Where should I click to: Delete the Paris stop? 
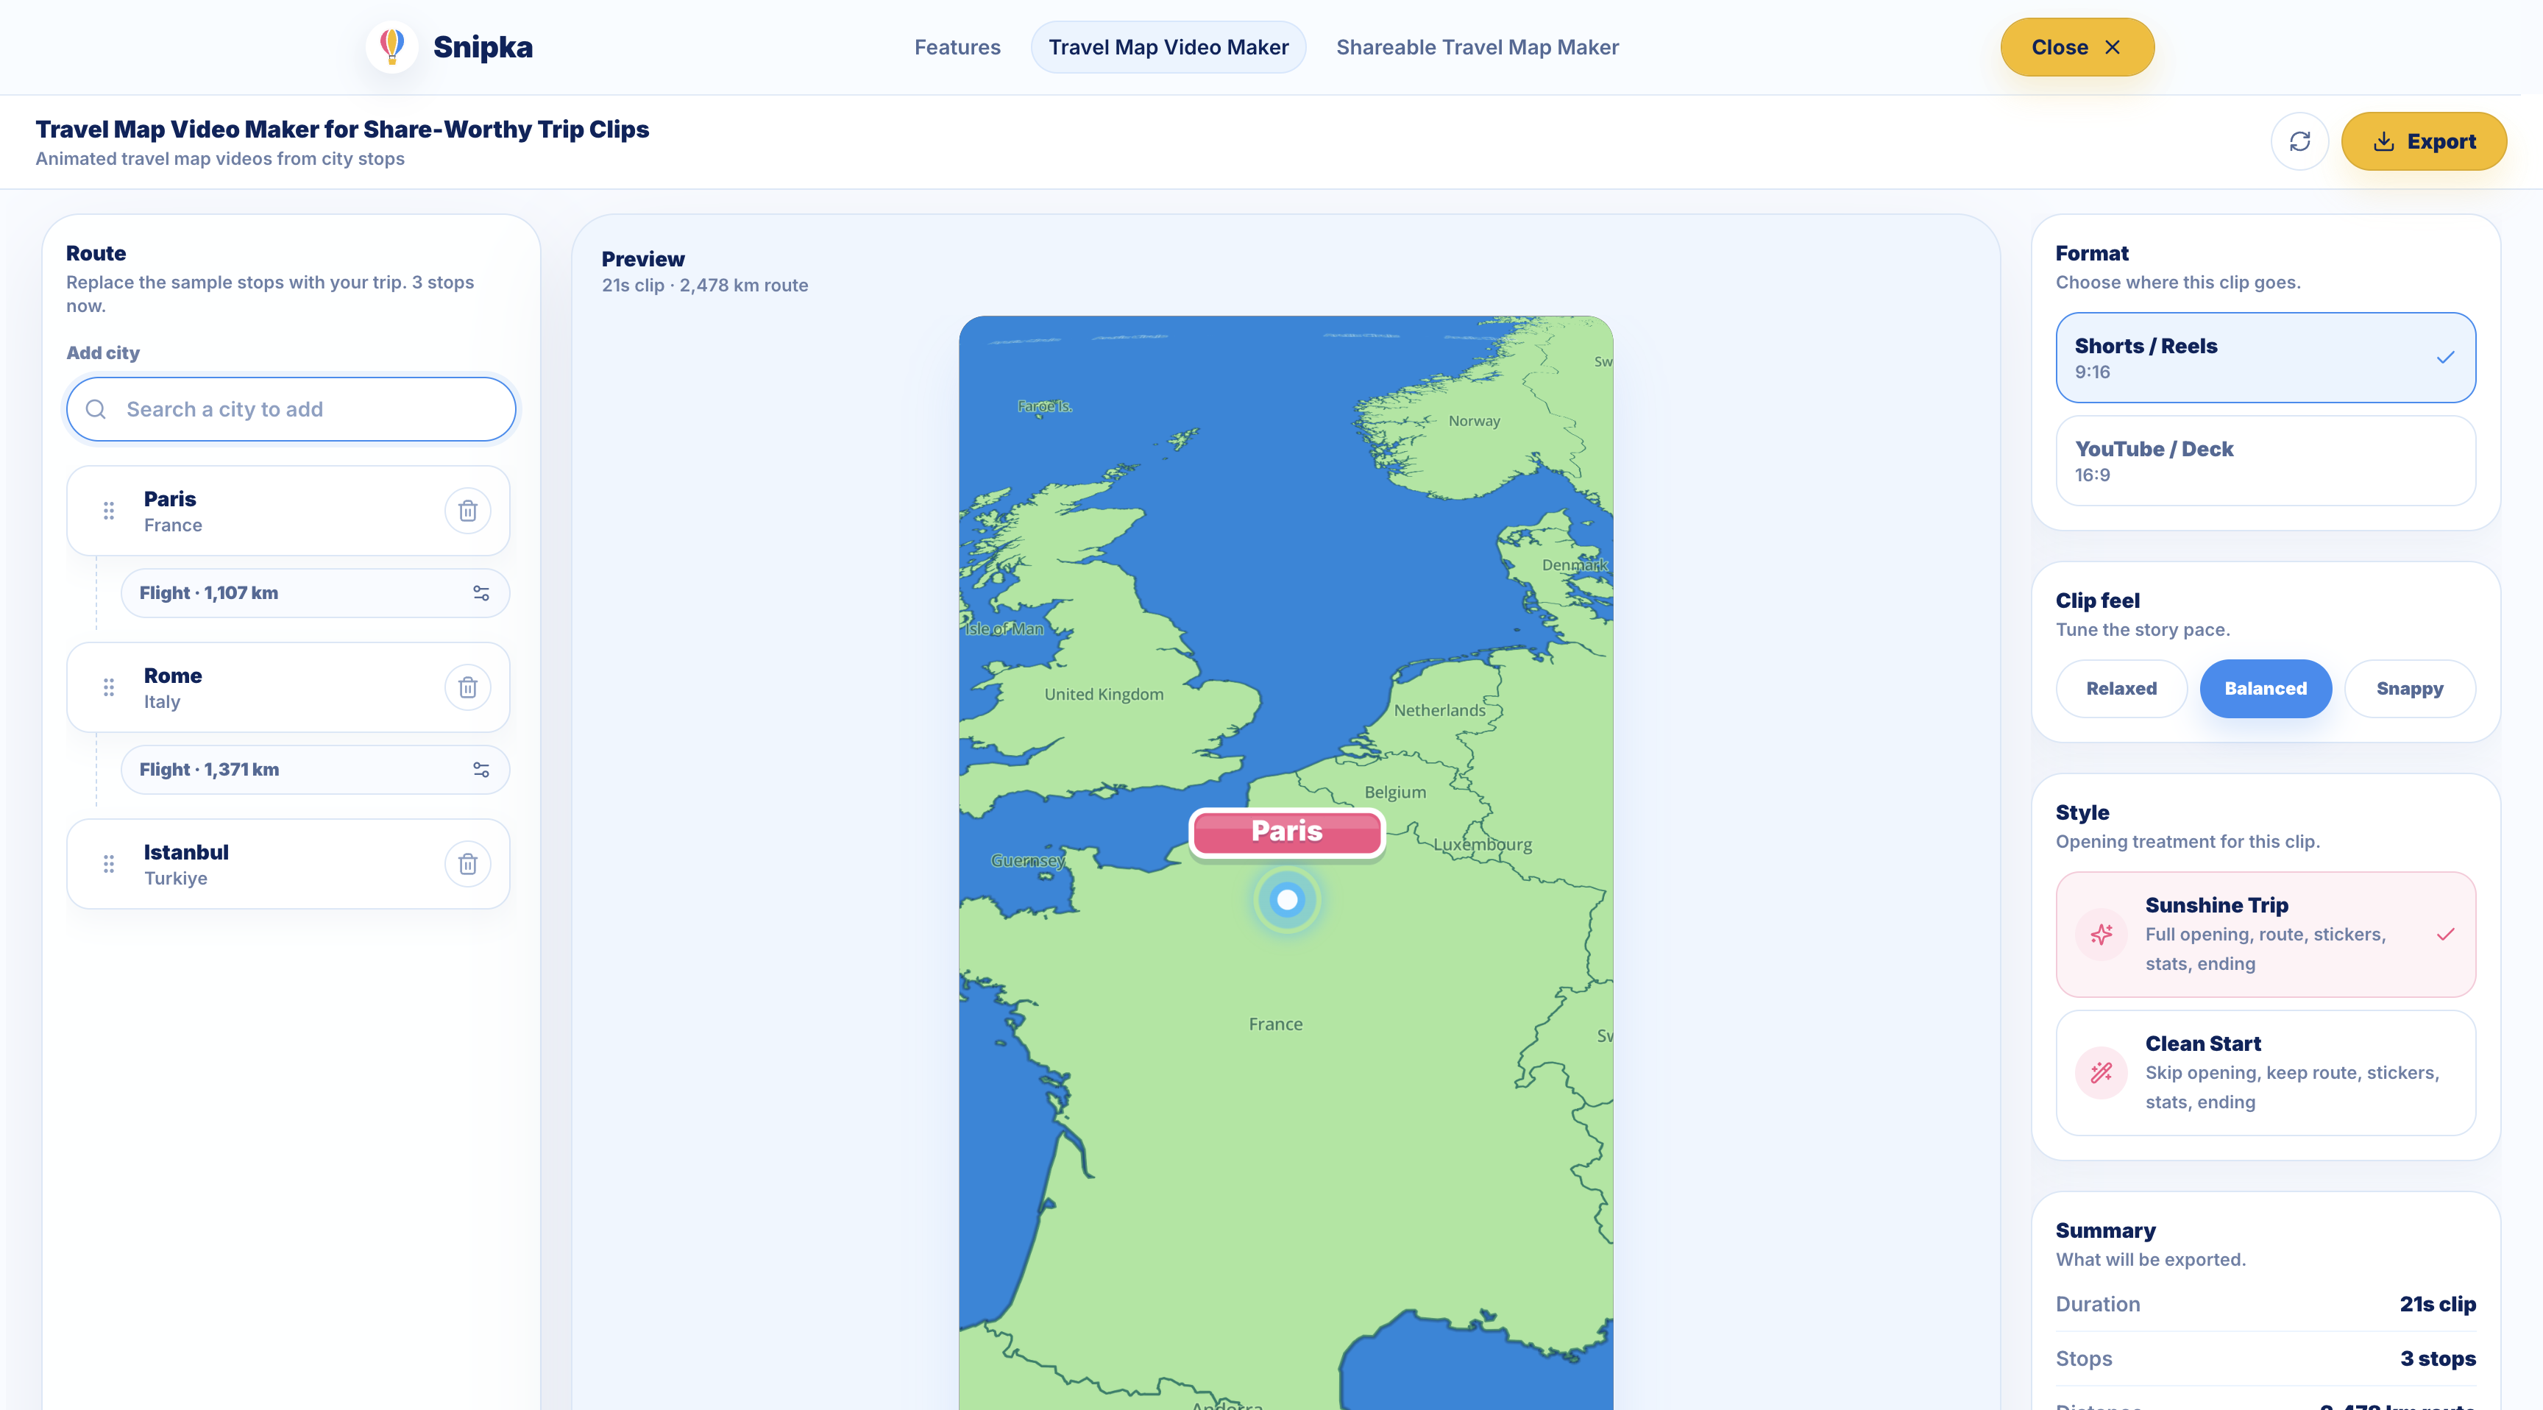tap(467, 511)
